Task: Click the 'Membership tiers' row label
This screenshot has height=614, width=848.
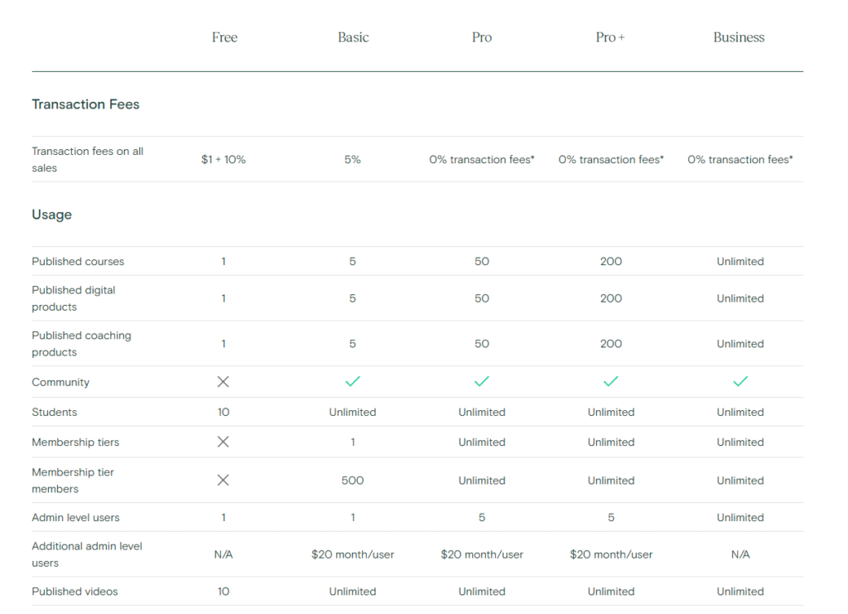Action: pyautogui.click(x=75, y=442)
